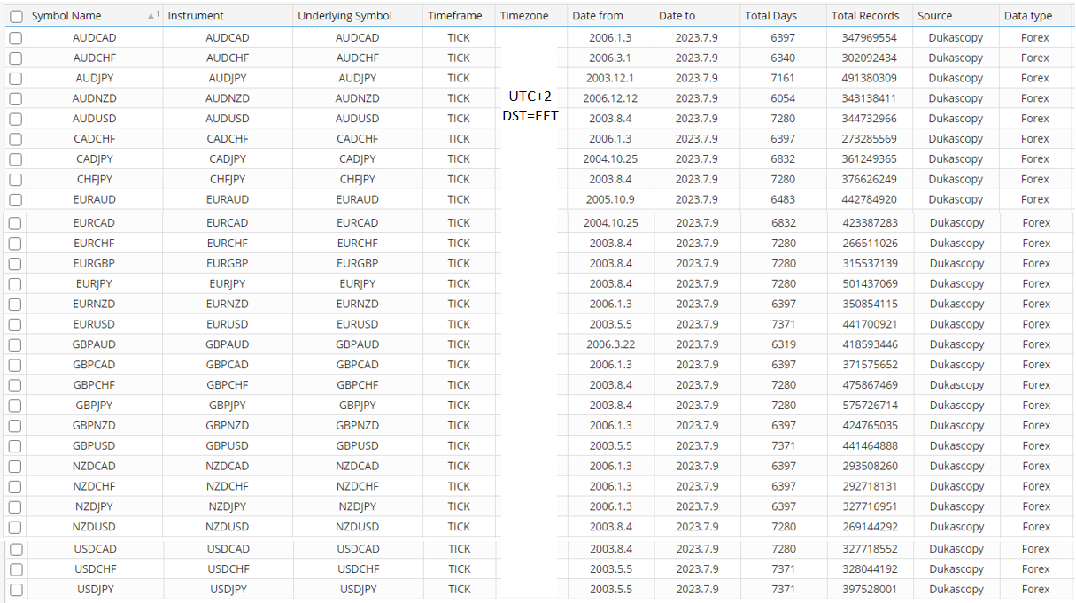Toggle the USDJPY row checkbox
The width and height of the screenshot is (1076, 603).
16,590
